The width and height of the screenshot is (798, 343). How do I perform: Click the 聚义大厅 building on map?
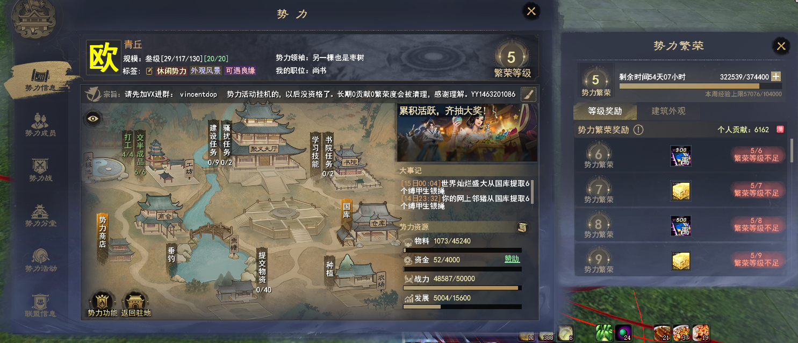point(264,135)
